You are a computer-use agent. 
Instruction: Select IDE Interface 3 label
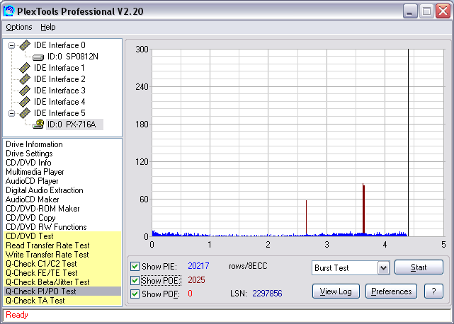[59, 91]
